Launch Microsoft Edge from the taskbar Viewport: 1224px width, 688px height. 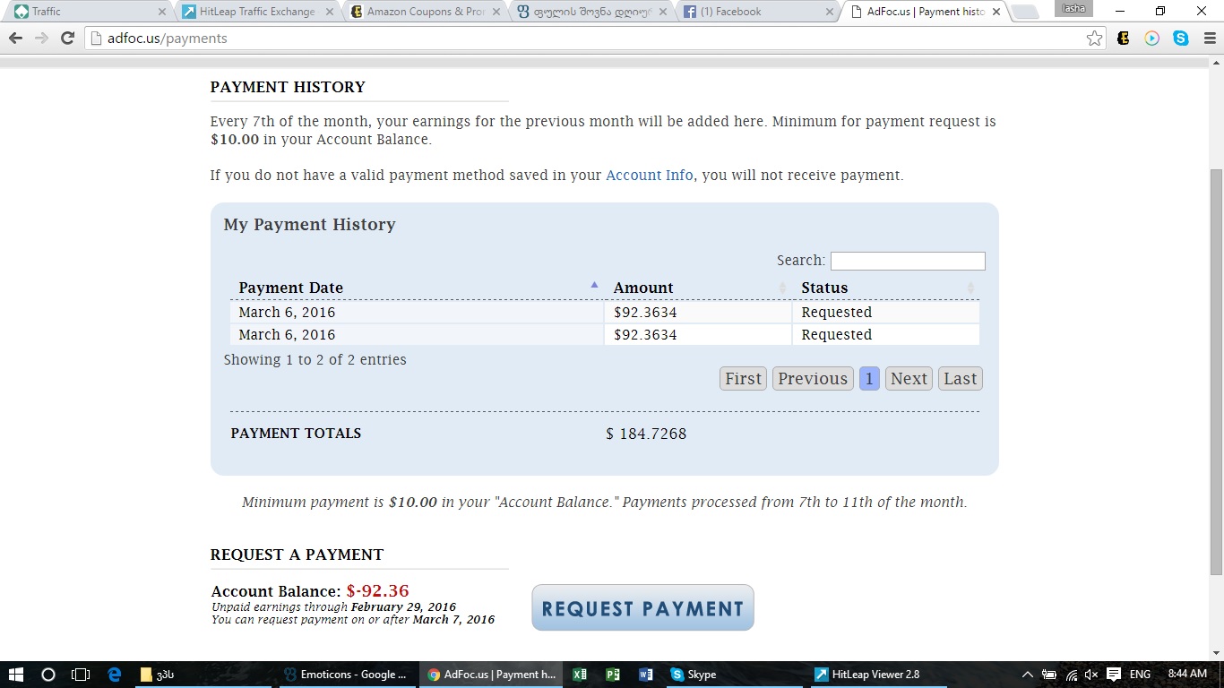click(114, 675)
